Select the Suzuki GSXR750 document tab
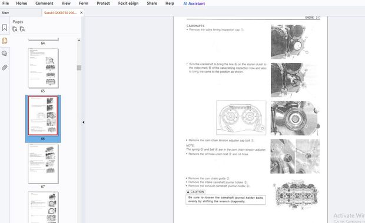The width and height of the screenshot is (365, 223). click(x=60, y=13)
